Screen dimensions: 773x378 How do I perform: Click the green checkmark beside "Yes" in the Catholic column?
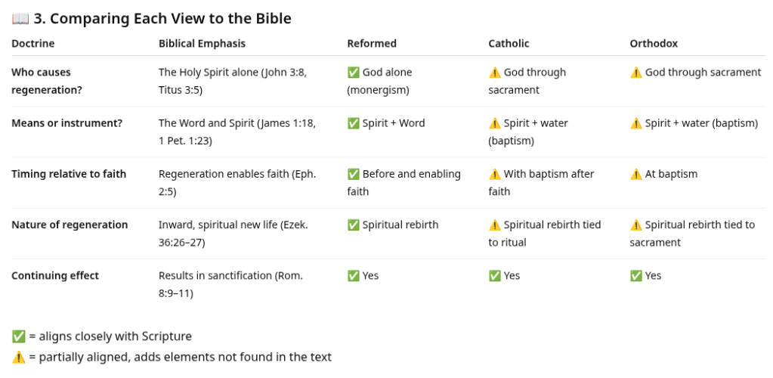pos(495,276)
